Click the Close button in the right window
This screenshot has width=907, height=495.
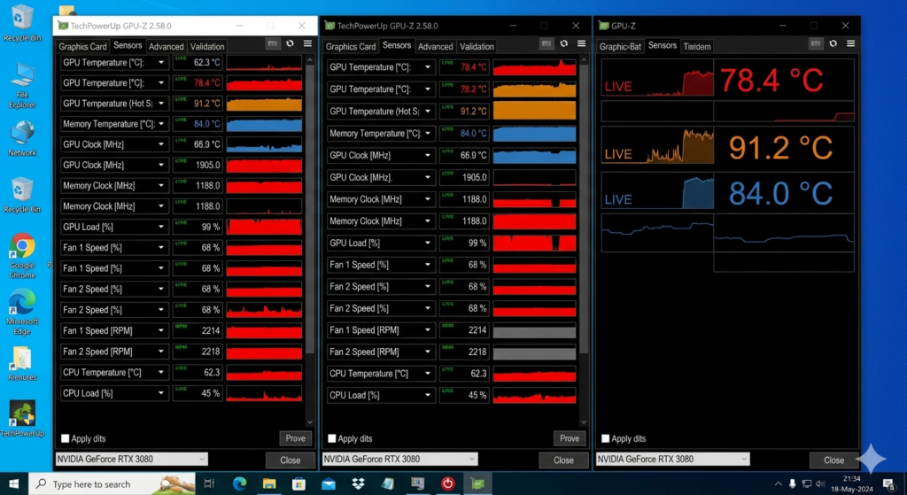(833, 460)
